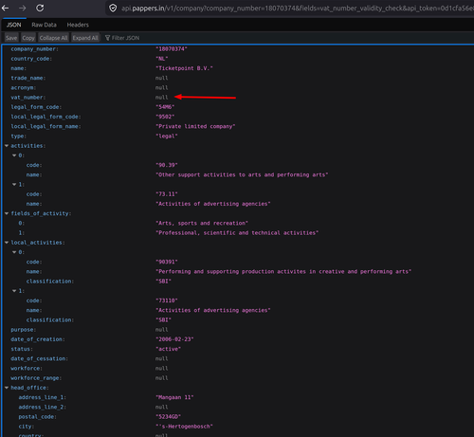Select the value "Ticketpoint B.V."

(x=184, y=68)
